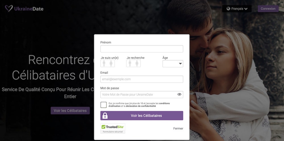284x141 pixels.
Task: Click the Connexion button
Action: [268, 9]
